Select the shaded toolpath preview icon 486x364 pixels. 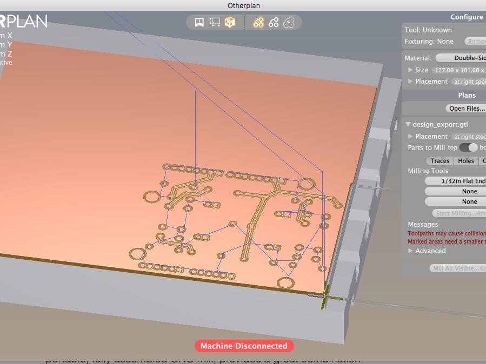pos(289,22)
